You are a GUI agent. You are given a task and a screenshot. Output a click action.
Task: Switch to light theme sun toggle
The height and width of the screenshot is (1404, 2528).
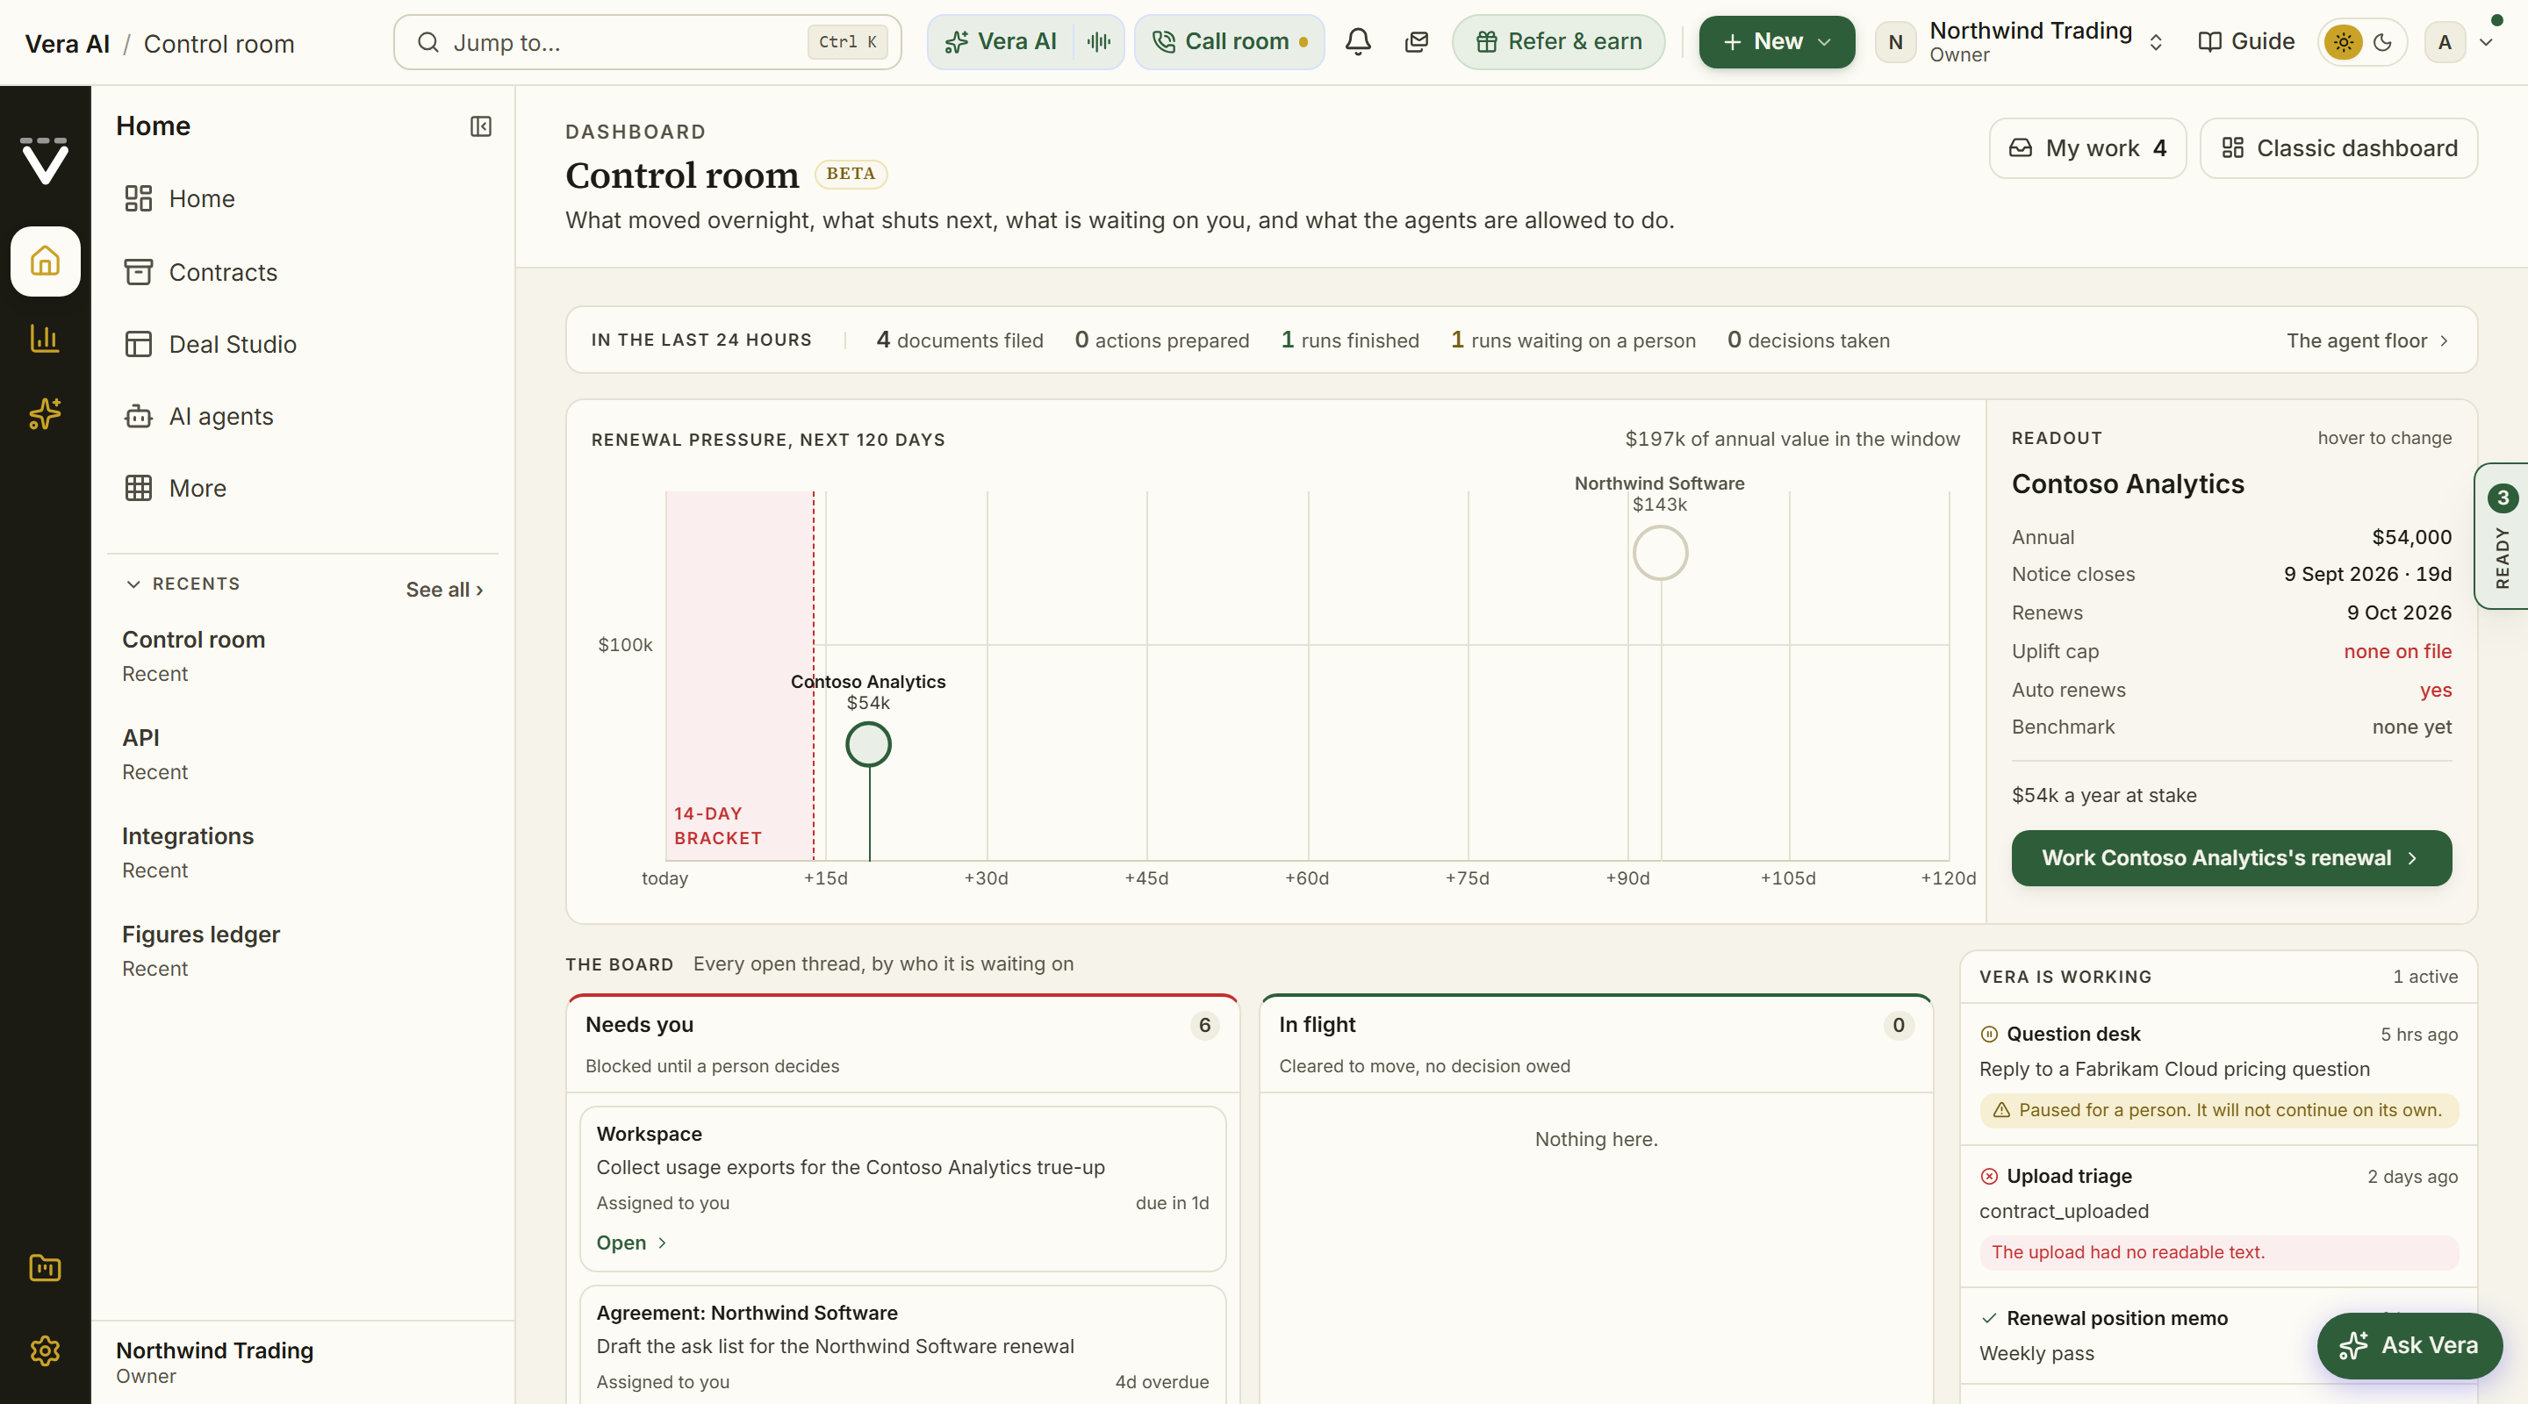pyautogui.click(x=2344, y=42)
